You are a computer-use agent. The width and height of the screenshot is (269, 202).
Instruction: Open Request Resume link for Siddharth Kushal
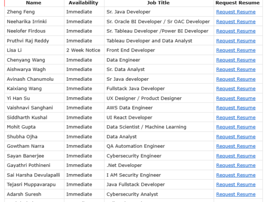[x=236, y=118]
